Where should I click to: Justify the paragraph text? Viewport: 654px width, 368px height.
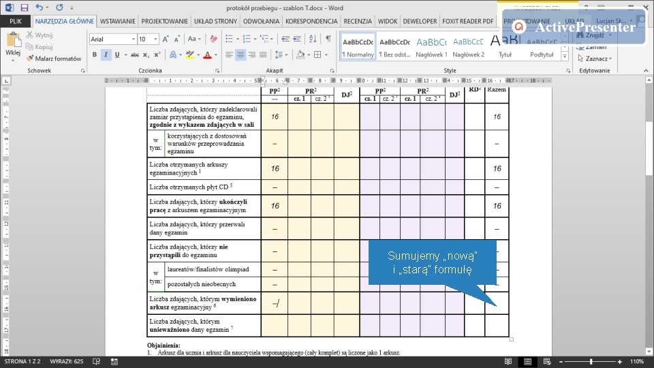[263, 55]
